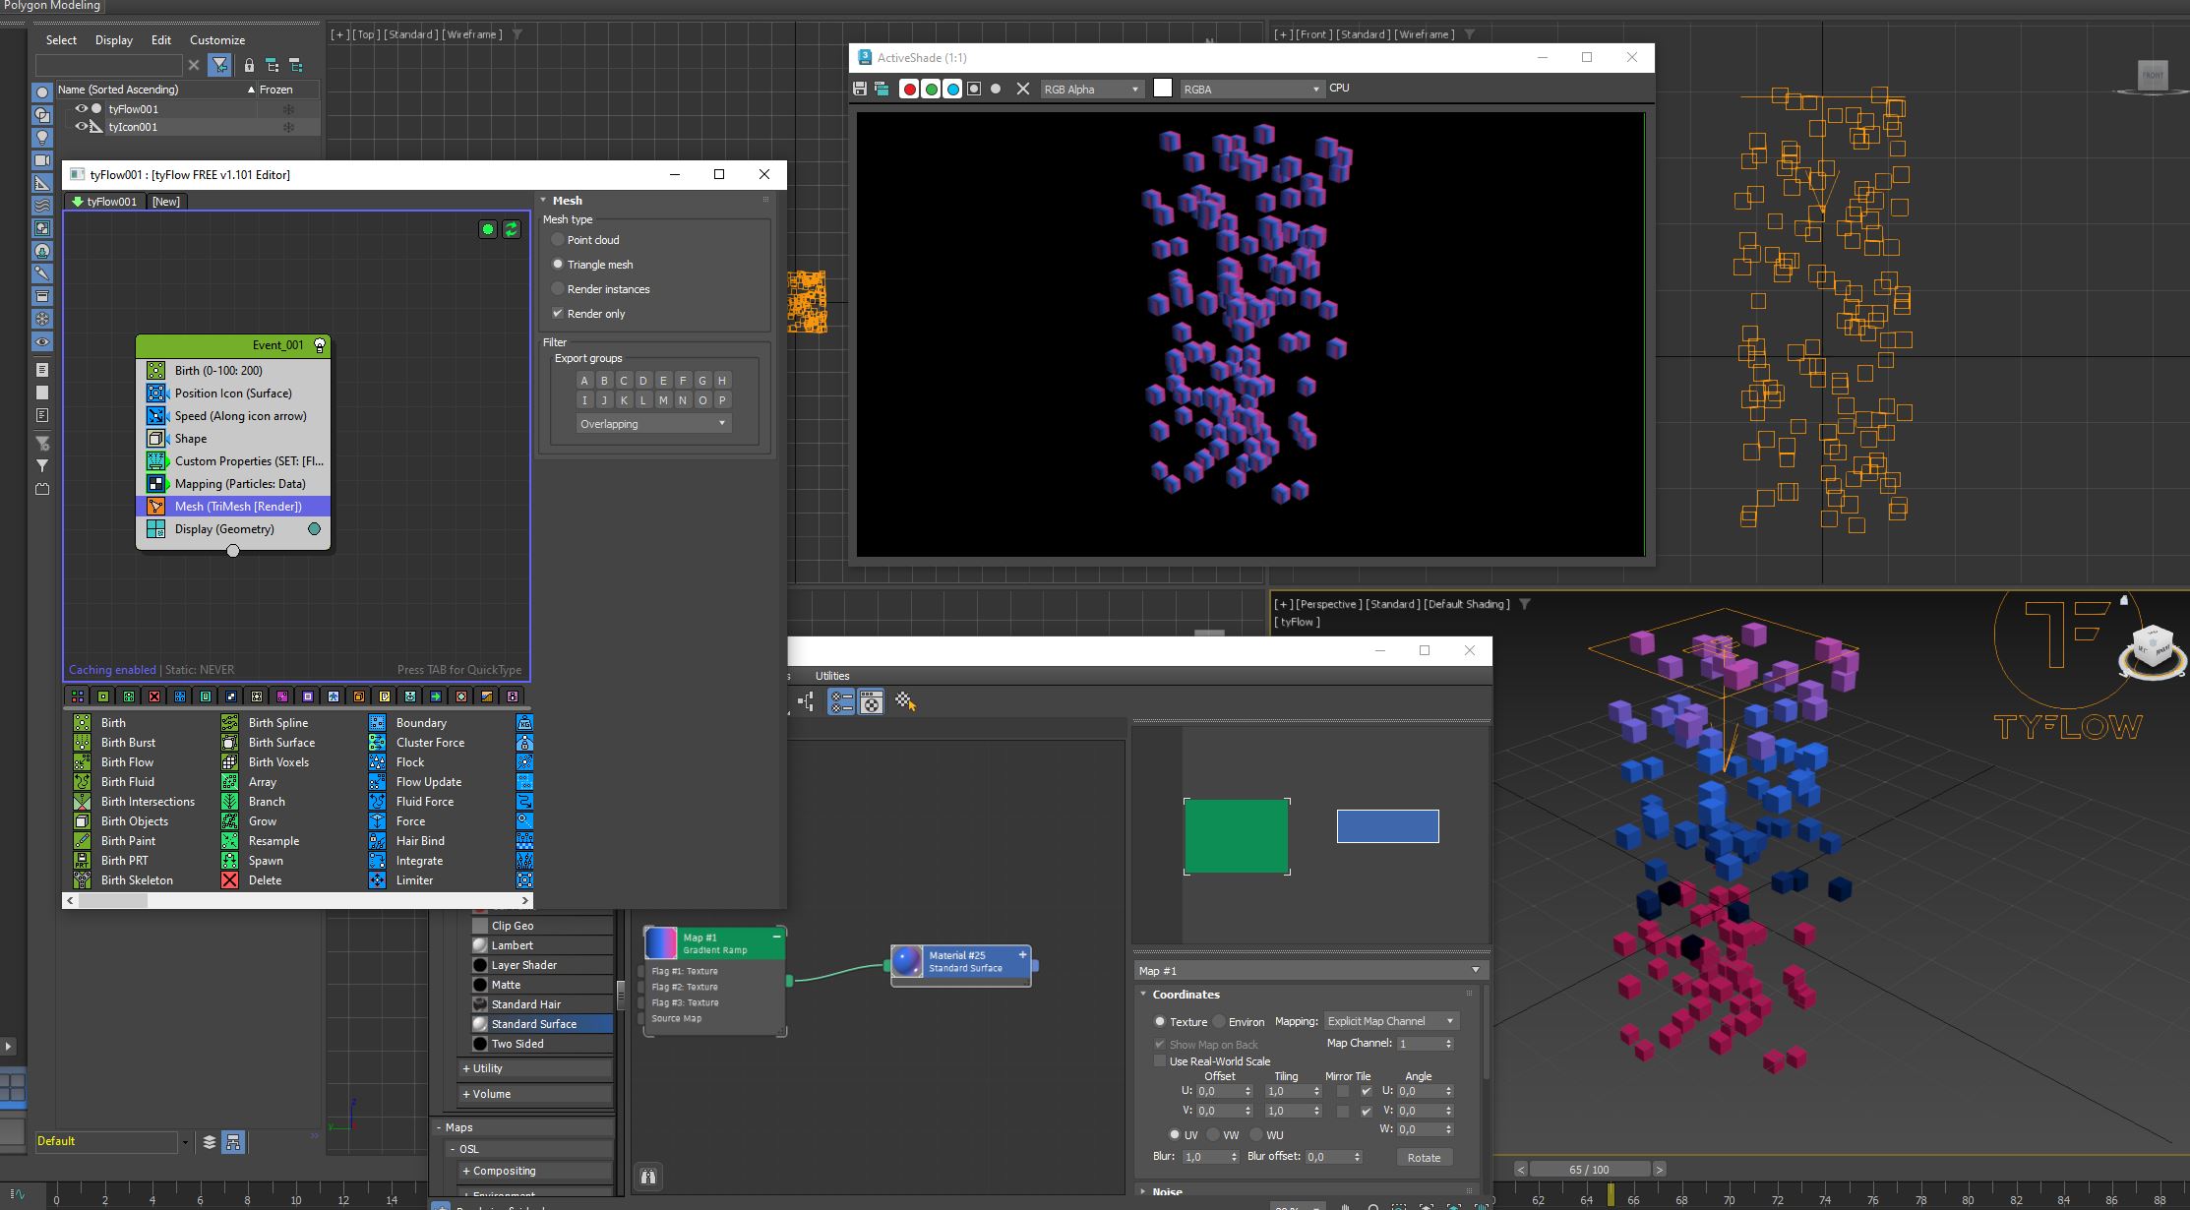Screen dimensions: 2190x1210
Task: Click the binoculars search icon in material editor
Action: coord(648,1177)
